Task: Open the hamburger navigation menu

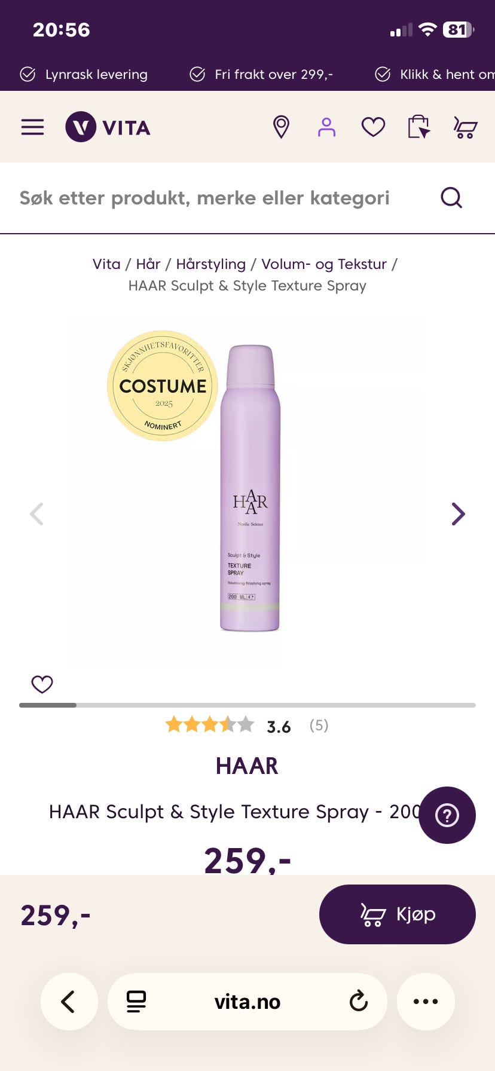Action: pos(32,127)
